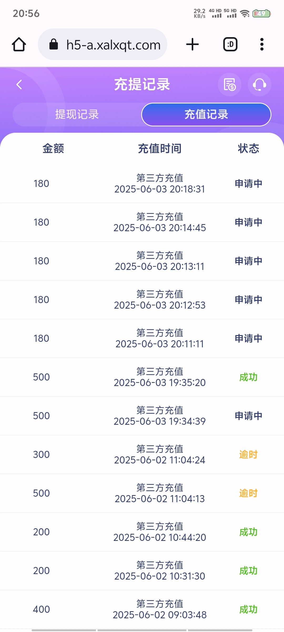The width and height of the screenshot is (284, 632).
Task: Open a new browser tab
Action: click(192, 44)
